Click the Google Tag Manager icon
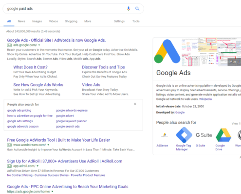Screen dimensions: 241x194 click(184, 135)
